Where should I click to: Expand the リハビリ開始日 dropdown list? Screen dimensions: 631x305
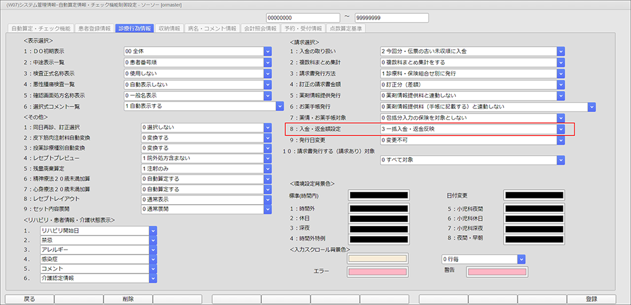pos(153,232)
